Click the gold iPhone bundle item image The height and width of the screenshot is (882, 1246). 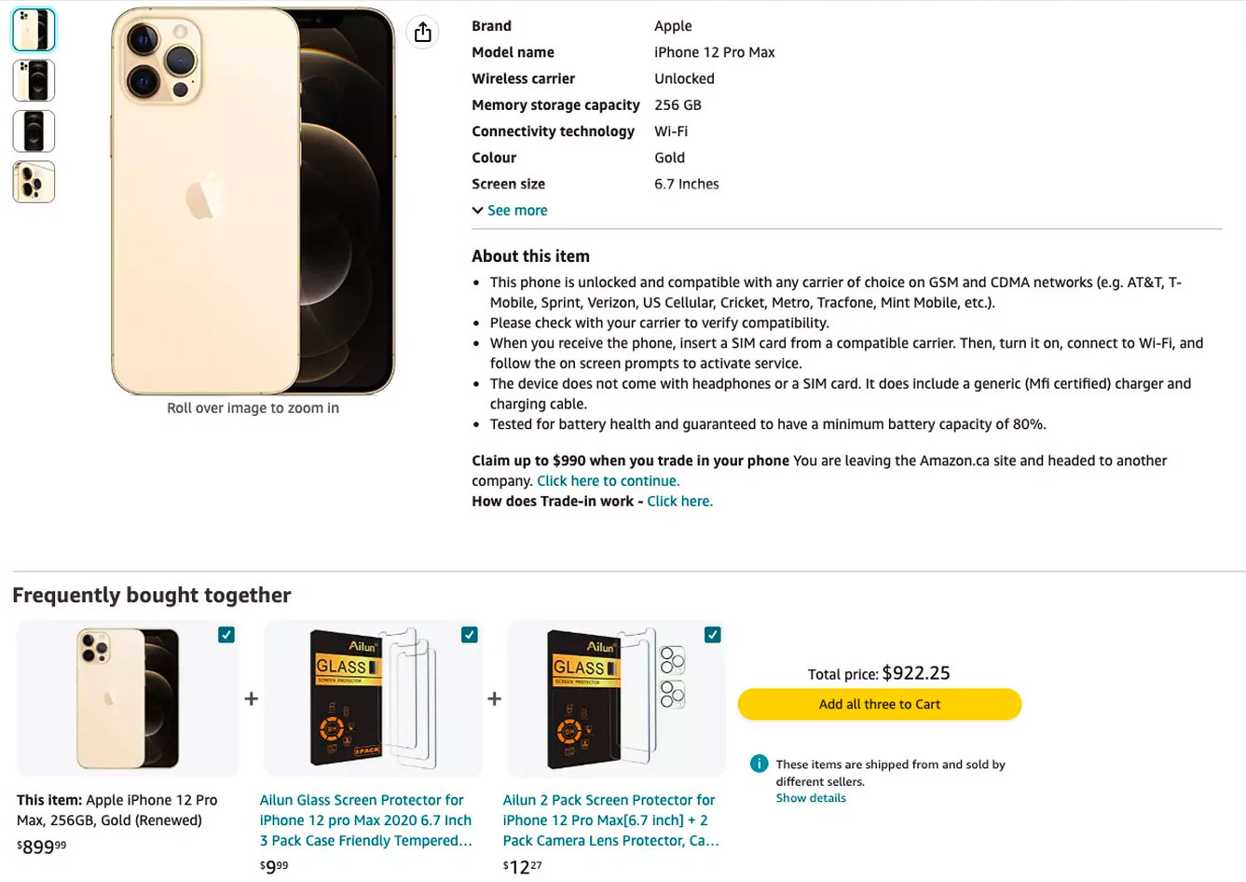click(128, 698)
